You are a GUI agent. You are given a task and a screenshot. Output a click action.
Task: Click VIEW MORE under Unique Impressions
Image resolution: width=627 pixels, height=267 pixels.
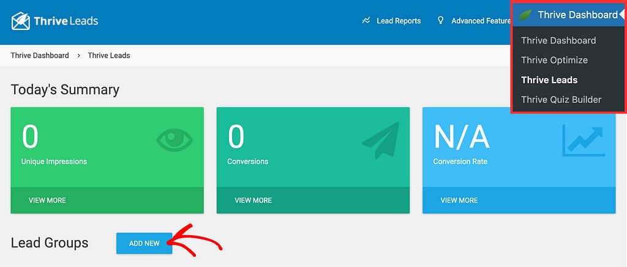[x=47, y=200]
